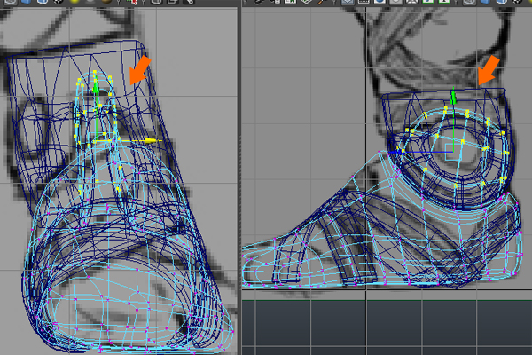Select Wireframe on Shaded in left viewport
This screenshot has height=355, width=532.
coord(42,3)
